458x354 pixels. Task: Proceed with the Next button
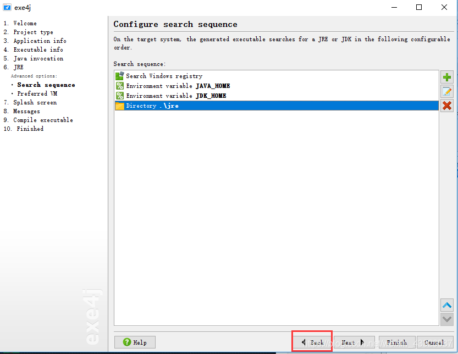[x=354, y=342]
